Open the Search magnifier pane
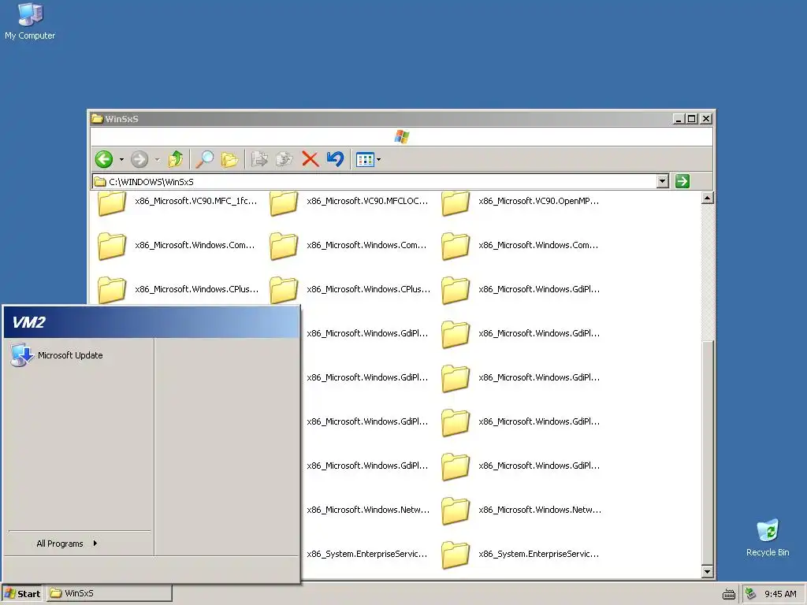This screenshot has height=605, width=807. point(204,159)
